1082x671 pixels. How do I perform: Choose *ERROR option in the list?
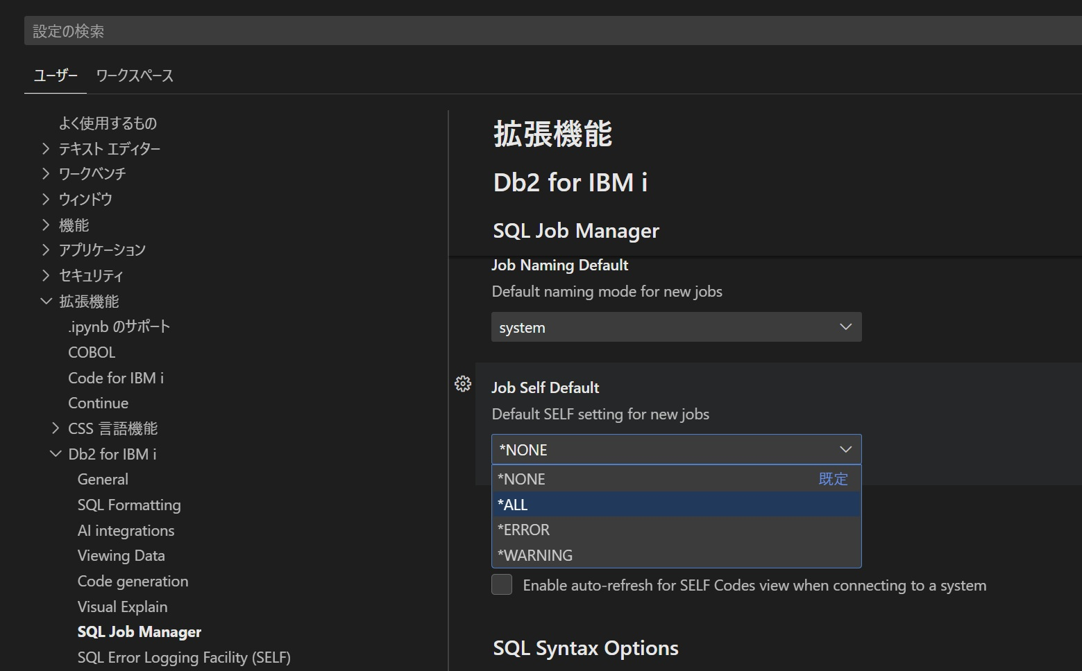(x=676, y=530)
